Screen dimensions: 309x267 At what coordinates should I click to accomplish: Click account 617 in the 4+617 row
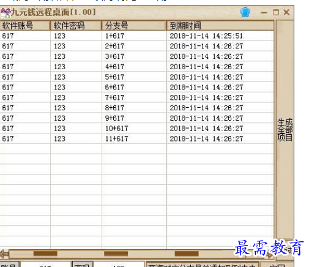pos(8,67)
